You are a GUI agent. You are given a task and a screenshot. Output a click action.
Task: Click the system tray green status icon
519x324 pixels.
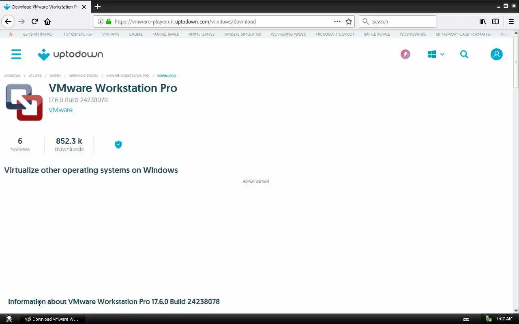coord(489,319)
